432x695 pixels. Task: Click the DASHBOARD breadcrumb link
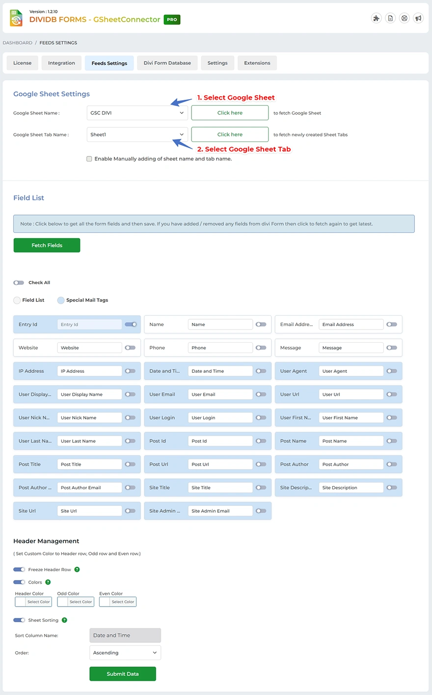(17, 43)
